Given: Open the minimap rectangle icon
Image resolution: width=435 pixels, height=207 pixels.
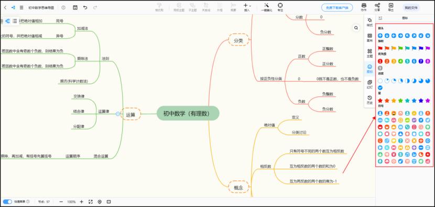Looking at the screenshot, I should (x=108, y=202).
